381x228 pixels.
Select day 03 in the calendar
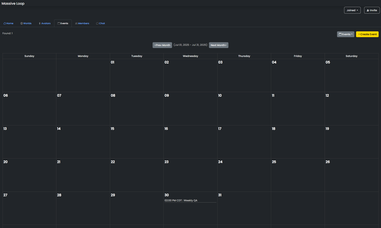point(244,75)
